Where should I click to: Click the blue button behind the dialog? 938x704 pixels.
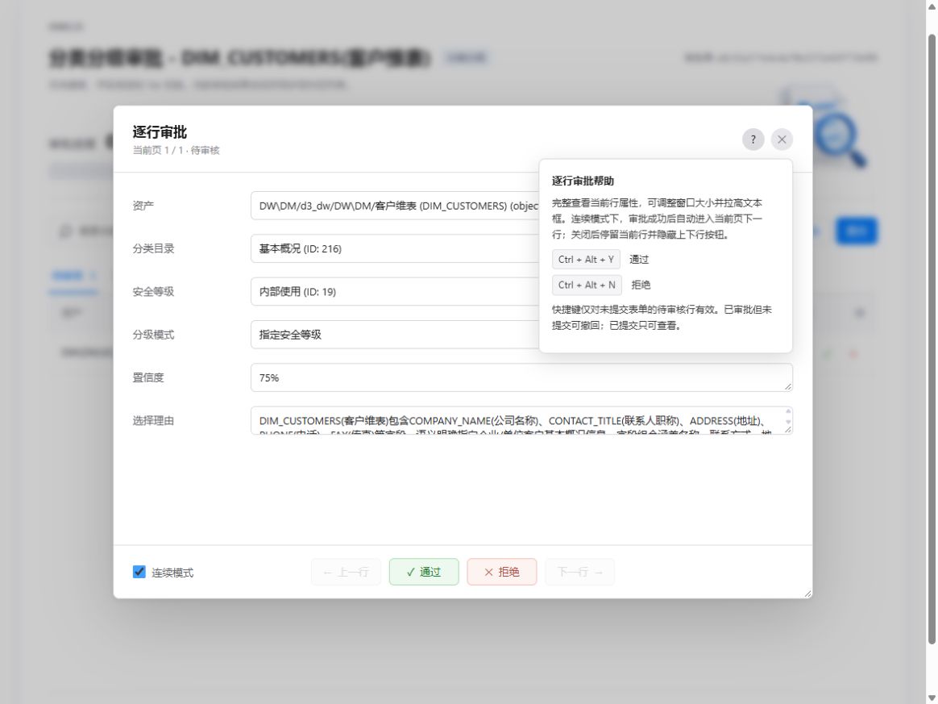click(856, 231)
